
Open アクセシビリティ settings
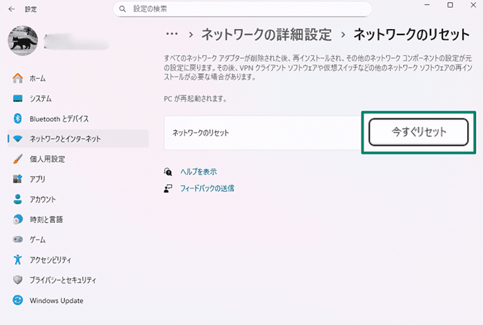click(x=78, y=259)
